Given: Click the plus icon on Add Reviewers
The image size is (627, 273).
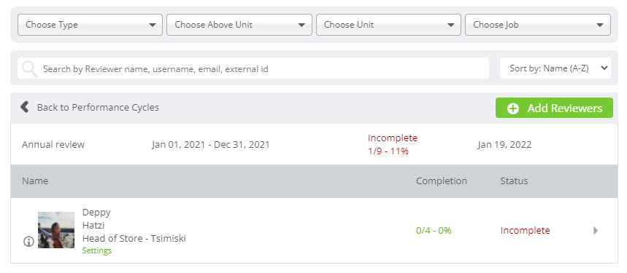Looking at the screenshot, I should (x=513, y=108).
